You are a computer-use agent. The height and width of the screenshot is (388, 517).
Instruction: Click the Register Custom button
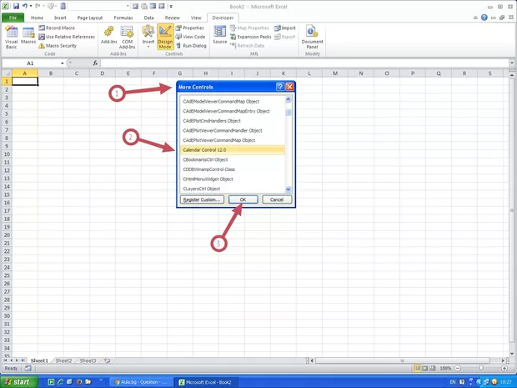(x=202, y=199)
